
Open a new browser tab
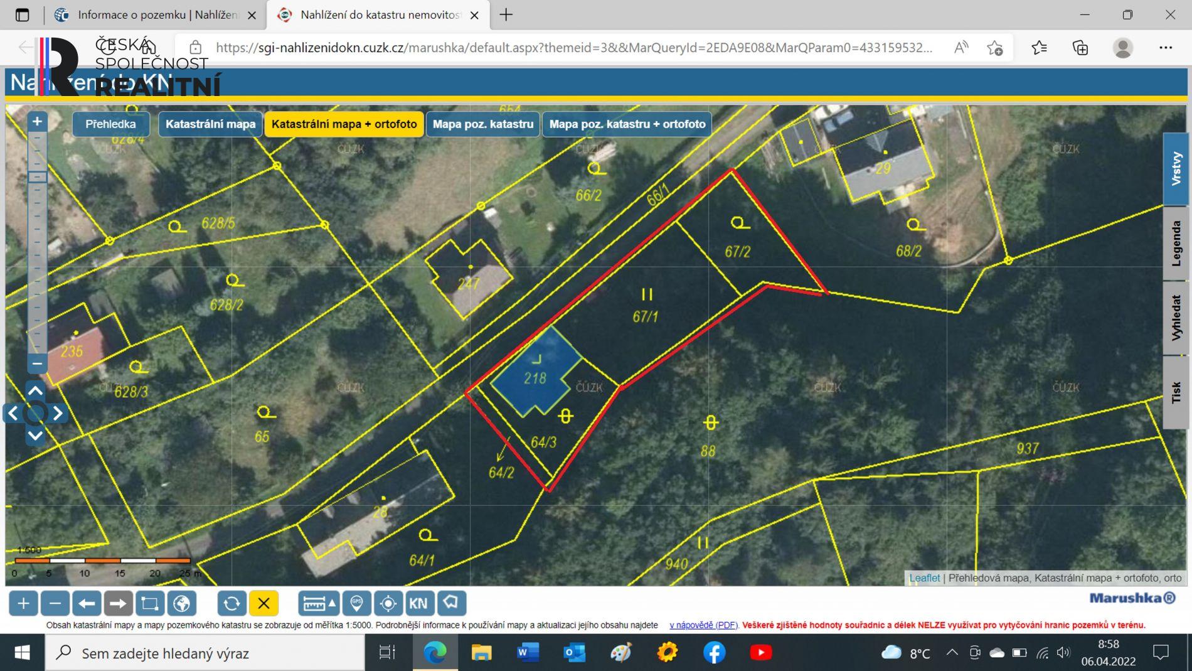[506, 14]
